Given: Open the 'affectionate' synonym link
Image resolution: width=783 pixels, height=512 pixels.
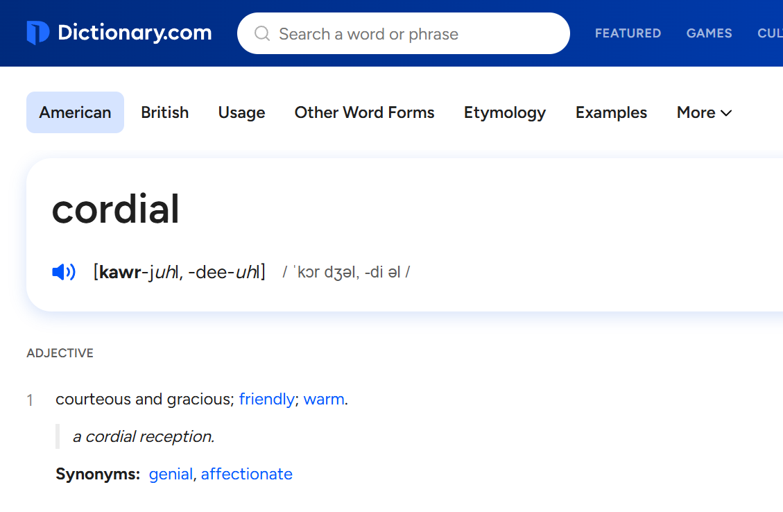Looking at the screenshot, I should (x=247, y=475).
